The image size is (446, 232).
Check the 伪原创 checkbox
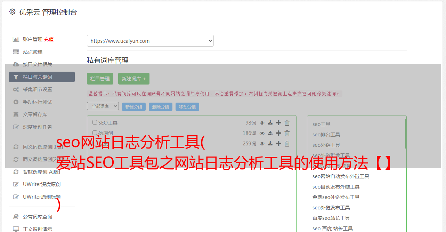click(95, 133)
